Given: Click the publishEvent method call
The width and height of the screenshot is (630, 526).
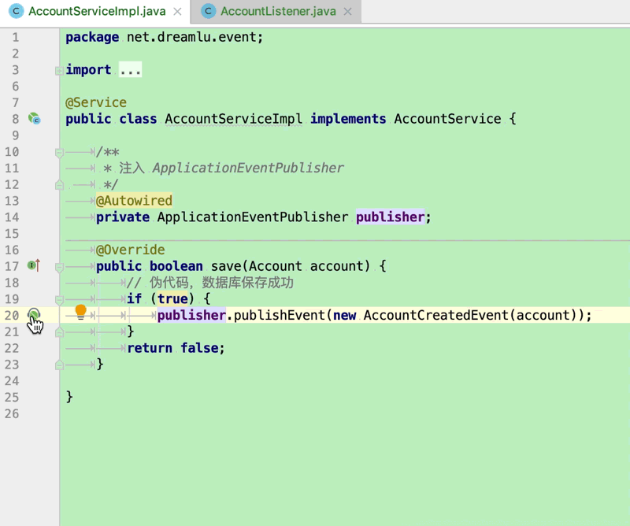Looking at the screenshot, I should coord(280,315).
